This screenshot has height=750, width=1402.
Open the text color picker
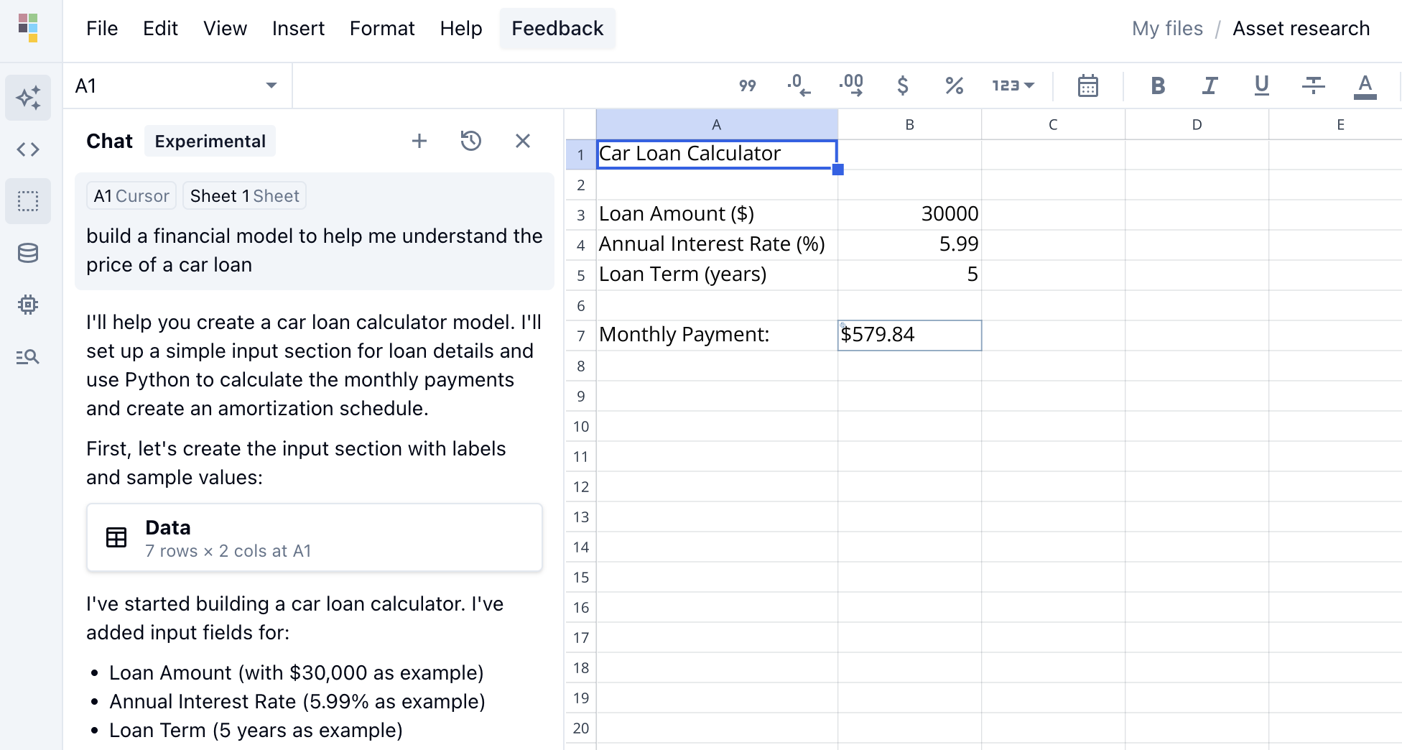1365,85
